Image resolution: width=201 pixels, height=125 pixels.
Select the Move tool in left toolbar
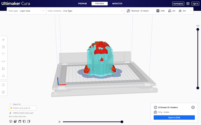click(x=3, y=40)
